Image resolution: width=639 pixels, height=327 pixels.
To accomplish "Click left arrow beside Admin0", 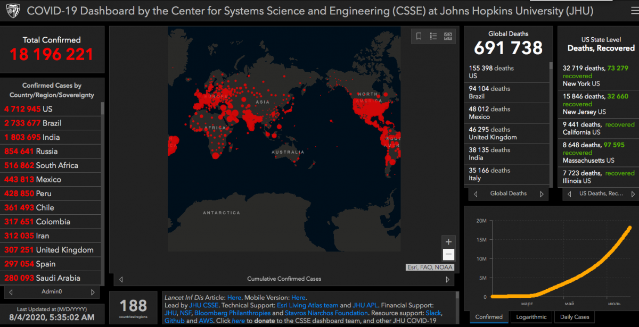I will [11, 292].
